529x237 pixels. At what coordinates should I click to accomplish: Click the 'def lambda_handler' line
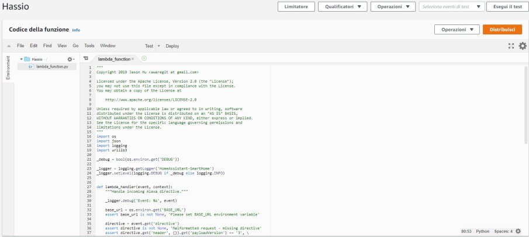click(x=134, y=187)
